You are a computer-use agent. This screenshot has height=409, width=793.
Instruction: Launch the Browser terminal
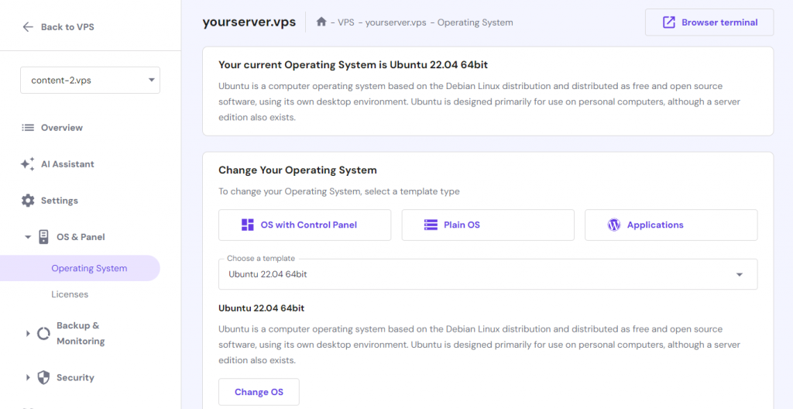point(709,22)
